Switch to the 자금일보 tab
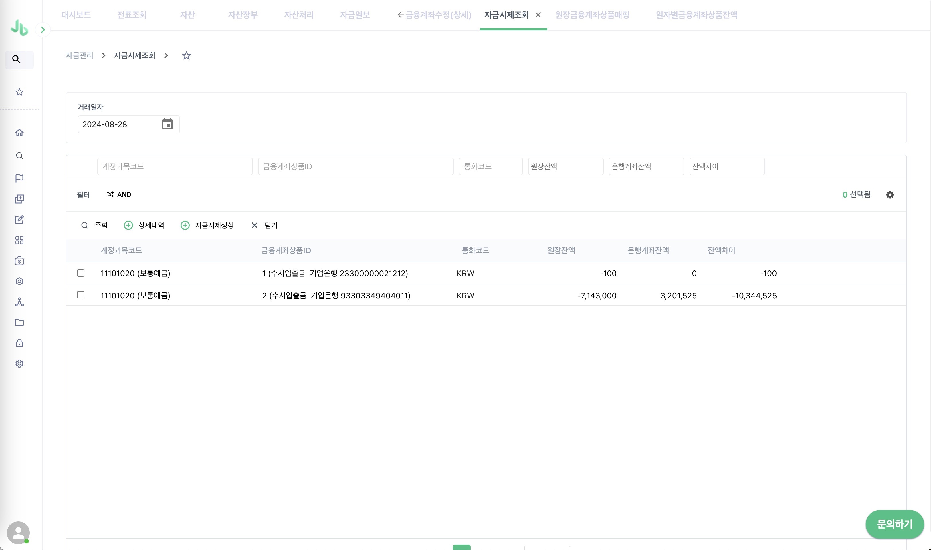Screen dimensions: 931x550 tap(354, 15)
